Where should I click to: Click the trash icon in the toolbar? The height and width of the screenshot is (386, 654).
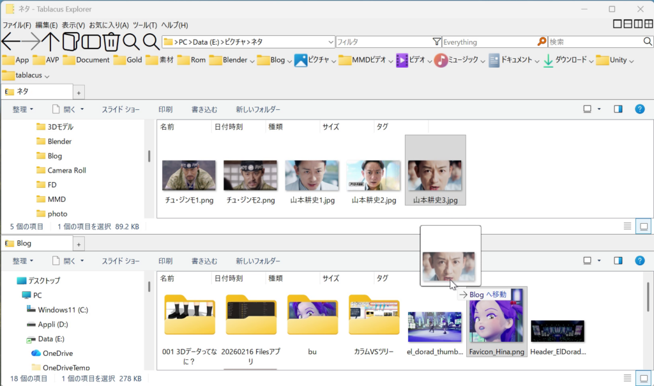pos(112,41)
